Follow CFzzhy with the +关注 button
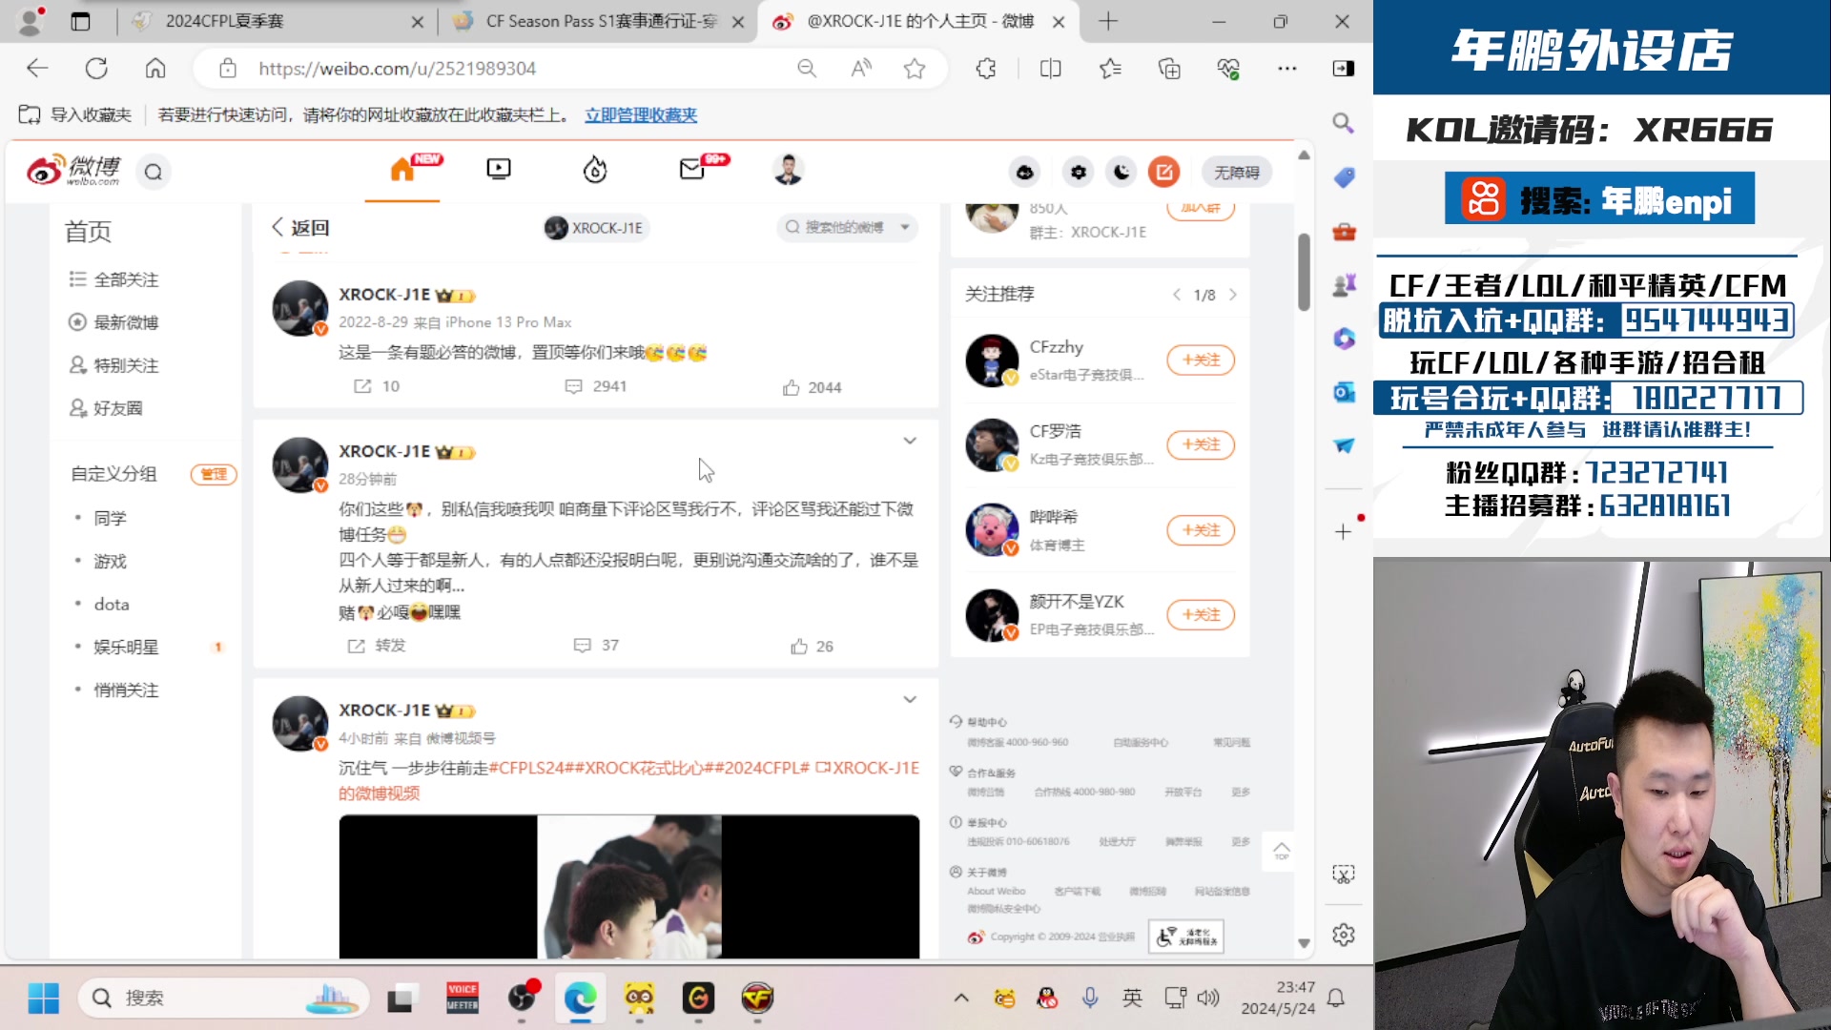The image size is (1831, 1030). click(x=1200, y=360)
